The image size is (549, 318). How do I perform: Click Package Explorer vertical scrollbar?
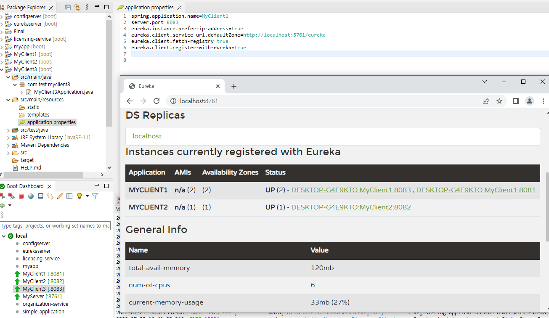point(109,72)
